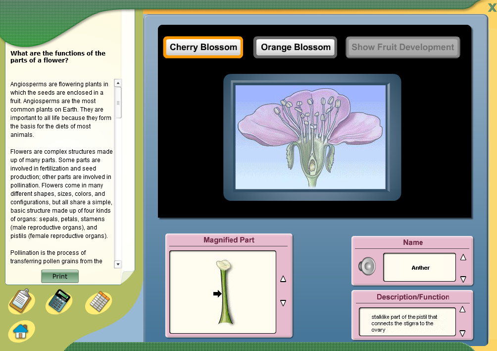This screenshot has width=497, height=351.
Task: Click Show Fruit Development button
Action: [x=402, y=47]
